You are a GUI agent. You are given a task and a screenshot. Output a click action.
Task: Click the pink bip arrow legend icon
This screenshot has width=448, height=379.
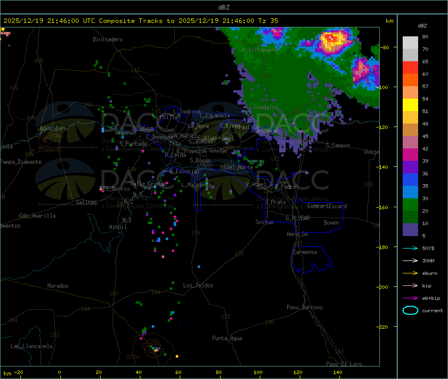click(410, 285)
